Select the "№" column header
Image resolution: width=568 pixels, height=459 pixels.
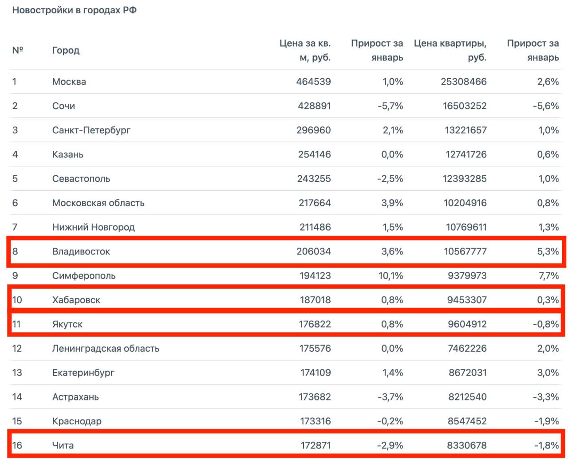[17, 50]
